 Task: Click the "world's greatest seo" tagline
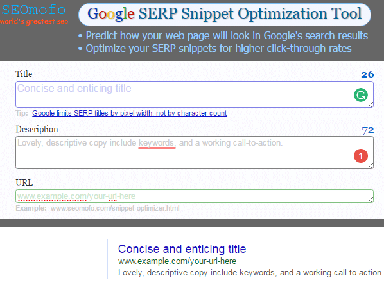(34, 22)
